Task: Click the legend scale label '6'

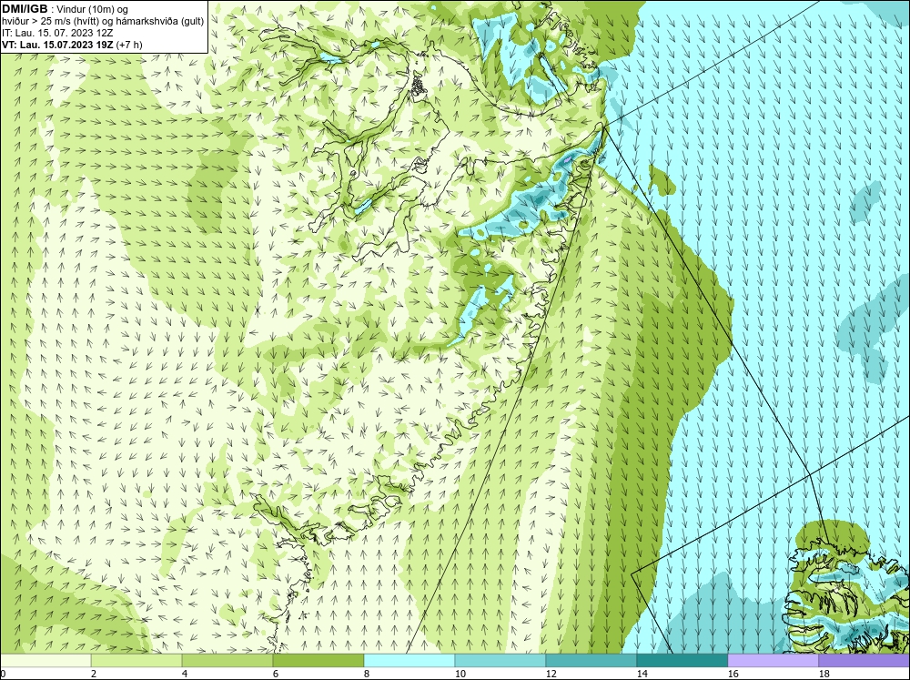Action: [276, 674]
